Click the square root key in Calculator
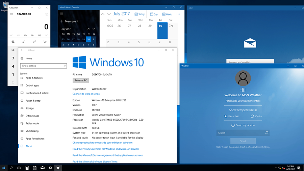Image resolution: width=304 pixels, height=171 pixels. tap(23, 42)
